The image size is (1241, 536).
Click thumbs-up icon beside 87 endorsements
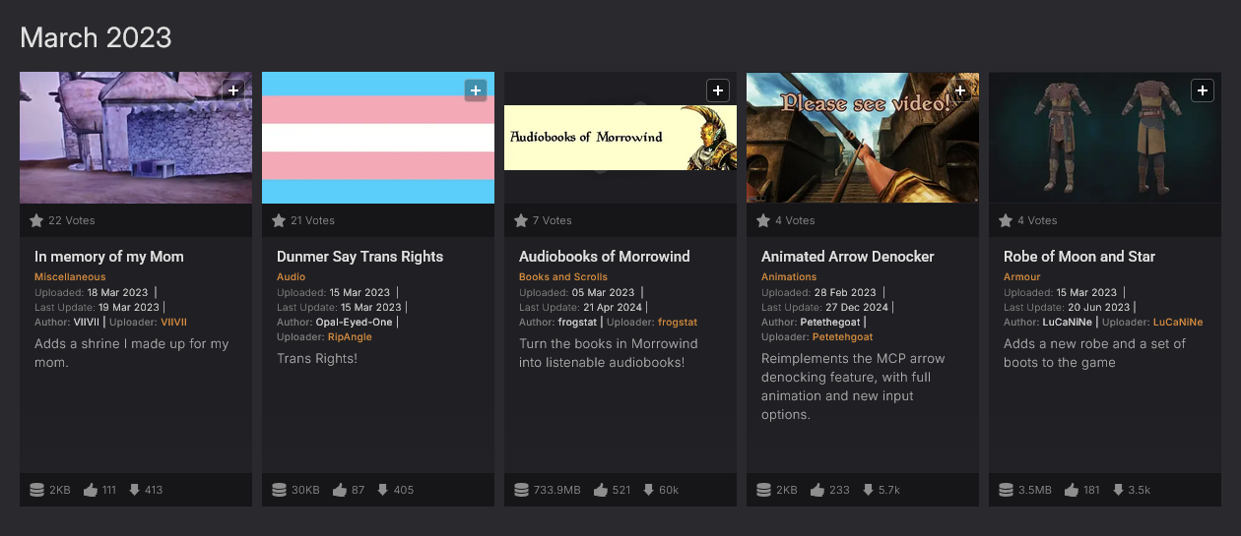point(340,489)
